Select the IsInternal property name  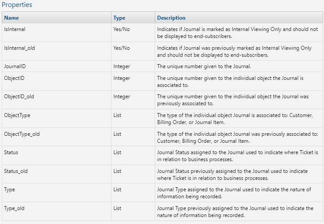15,29
